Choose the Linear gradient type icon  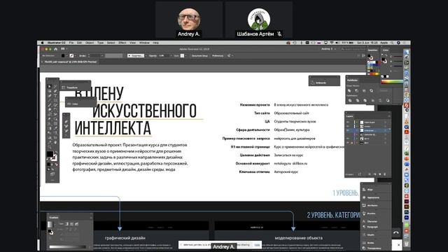pos(66,224)
